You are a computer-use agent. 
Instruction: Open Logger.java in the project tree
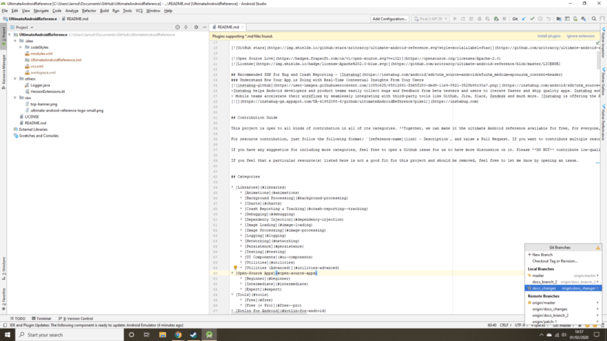coord(40,85)
